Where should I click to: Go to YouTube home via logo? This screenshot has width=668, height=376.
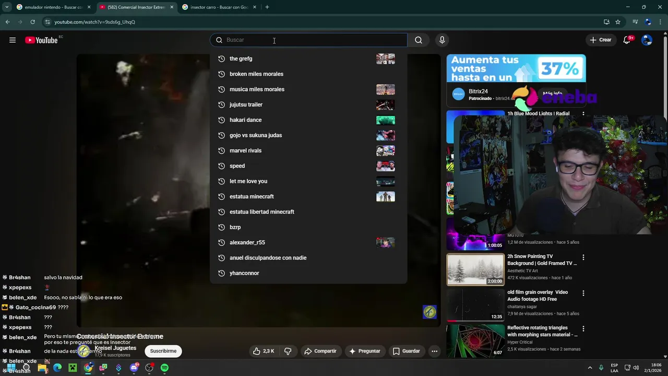tap(41, 40)
